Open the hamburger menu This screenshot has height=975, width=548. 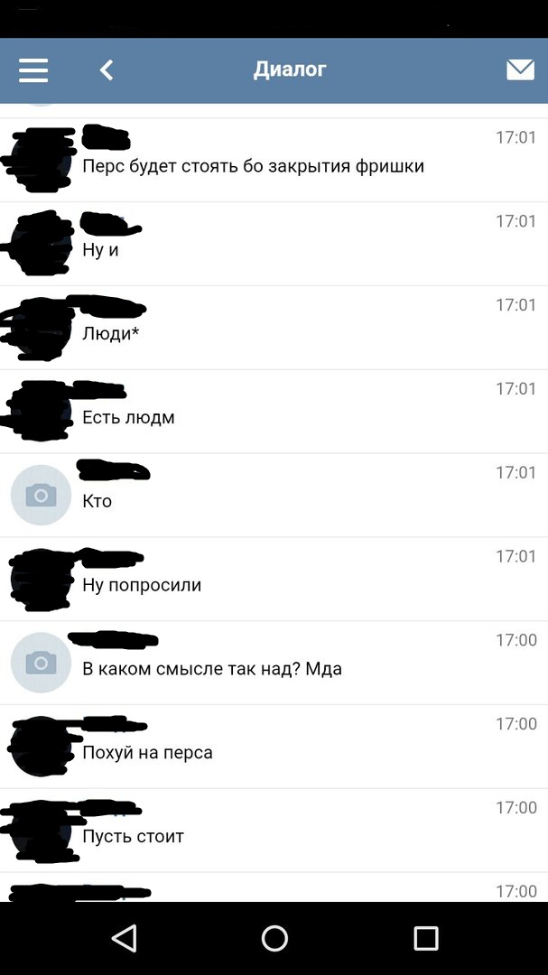[x=33, y=70]
